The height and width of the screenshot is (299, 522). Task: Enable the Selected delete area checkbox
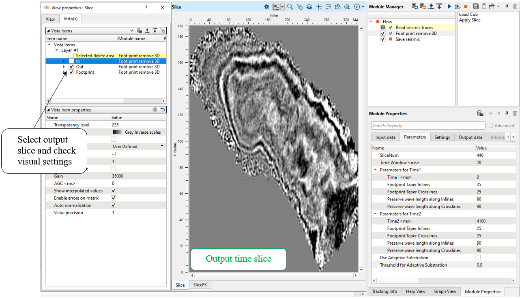[x=71, y=56]
